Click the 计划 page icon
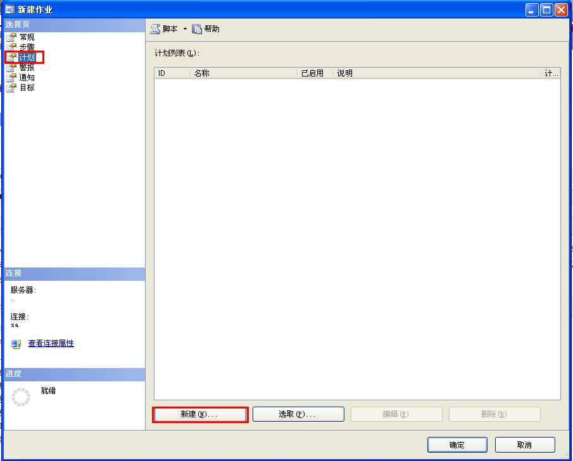573x461 pixels. (11, 58)
